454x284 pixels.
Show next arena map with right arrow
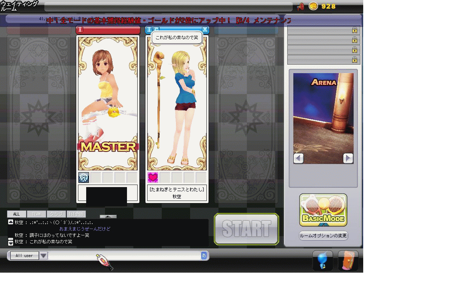348,158
